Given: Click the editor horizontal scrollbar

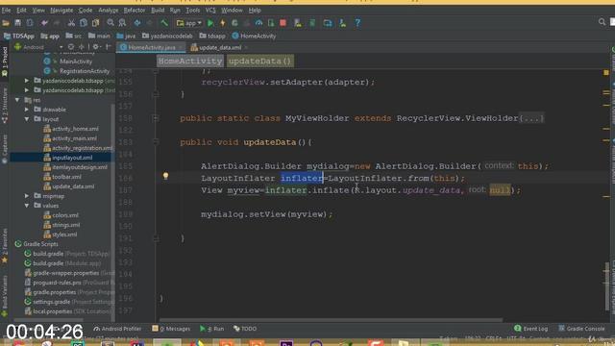Looking at the screenshot, I should (332, 320).
